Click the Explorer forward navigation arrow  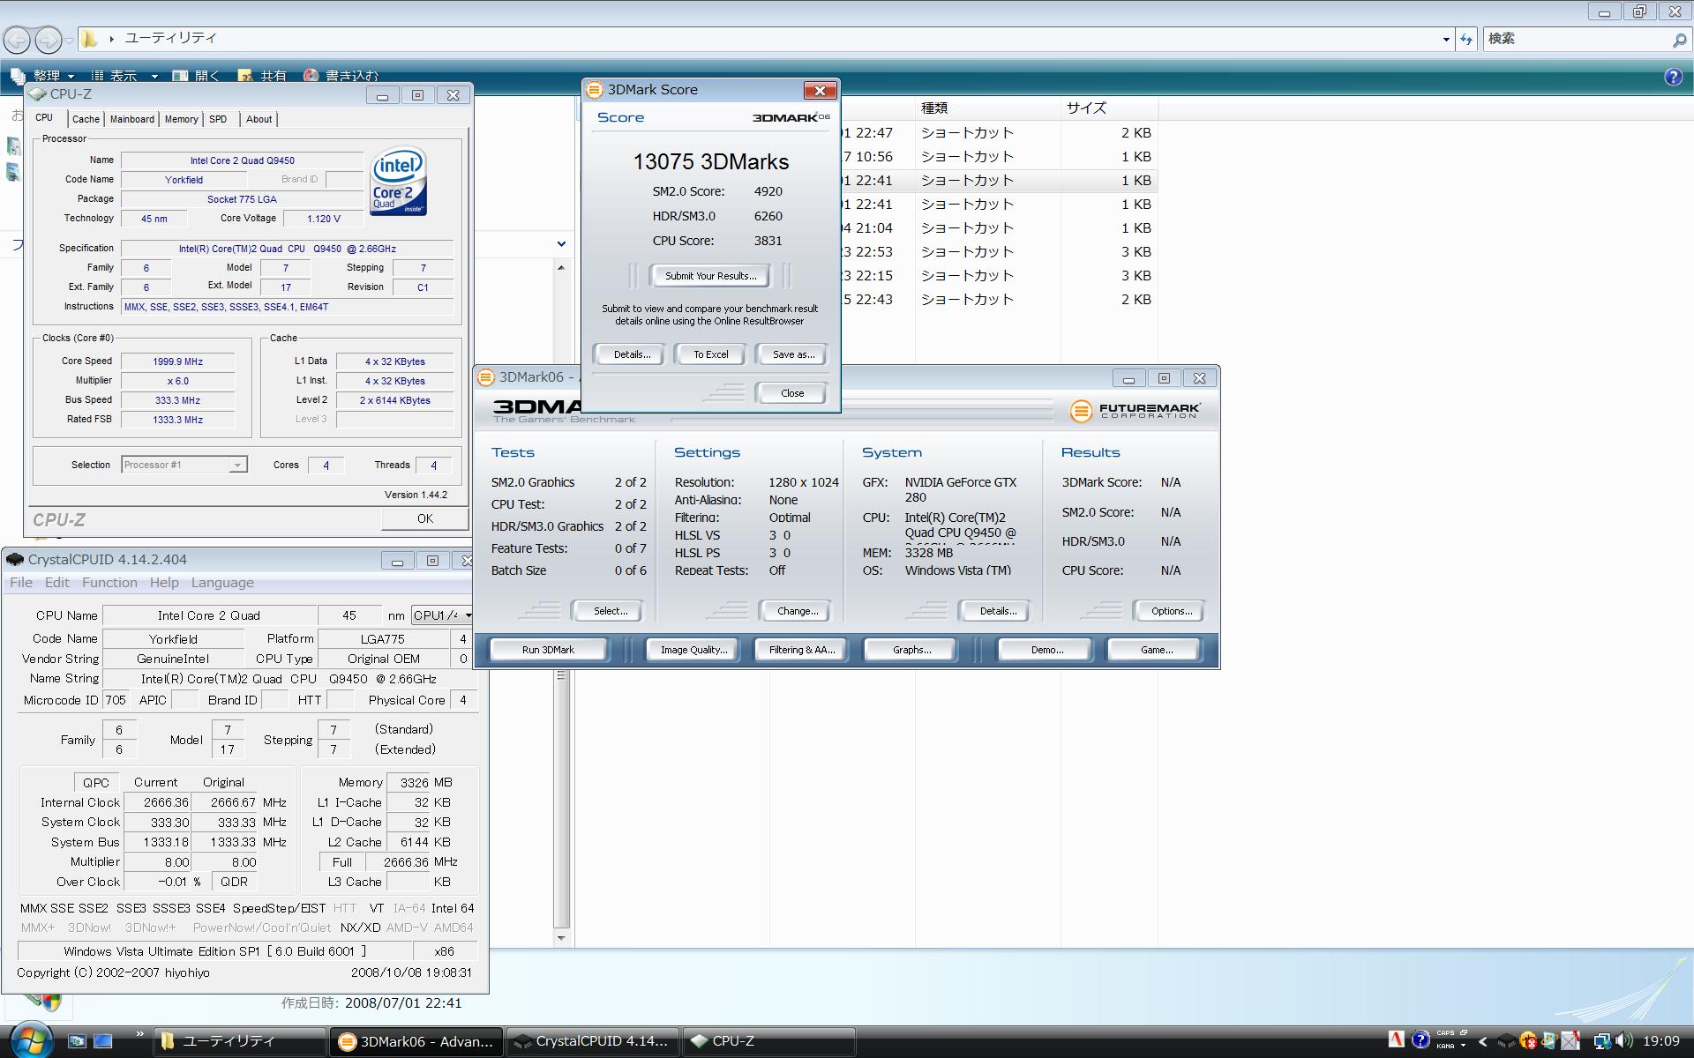tap(49, 39)
